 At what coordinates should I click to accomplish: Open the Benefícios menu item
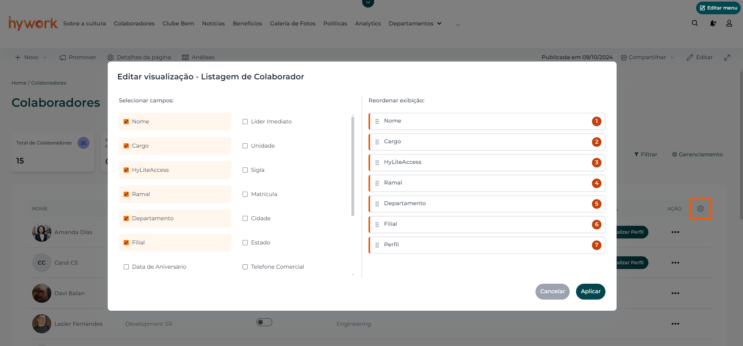point(247,24)
